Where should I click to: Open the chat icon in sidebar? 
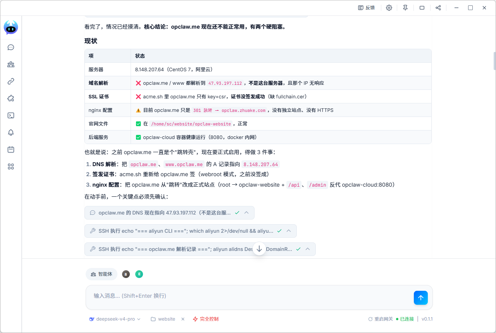11,47
